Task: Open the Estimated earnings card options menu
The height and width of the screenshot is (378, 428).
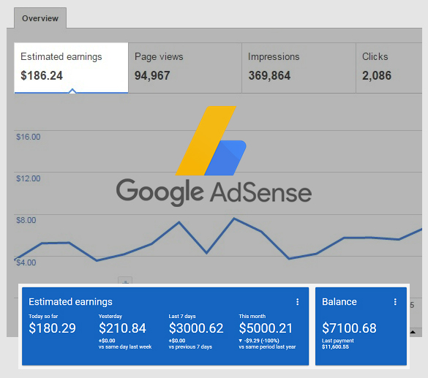Action: [x=298, y=302]
